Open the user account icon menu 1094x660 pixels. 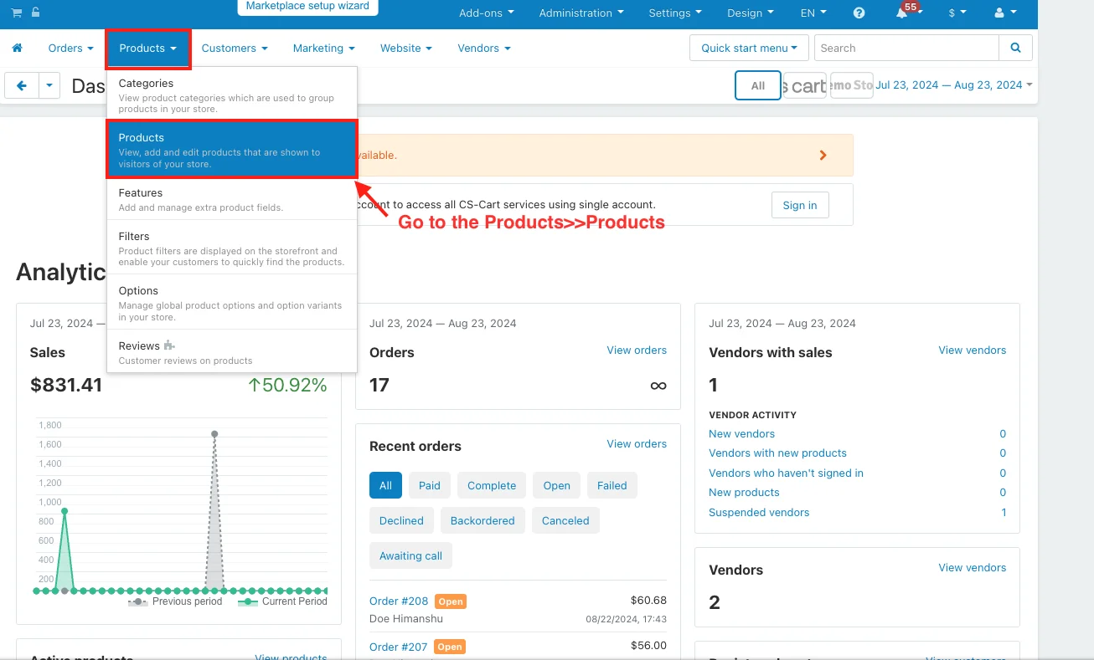pyautogui.click(x=1004, y=13)
